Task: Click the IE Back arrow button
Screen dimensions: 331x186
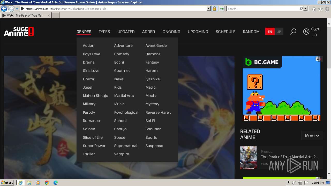Action: pyautogui.click(x=4, y=9)
